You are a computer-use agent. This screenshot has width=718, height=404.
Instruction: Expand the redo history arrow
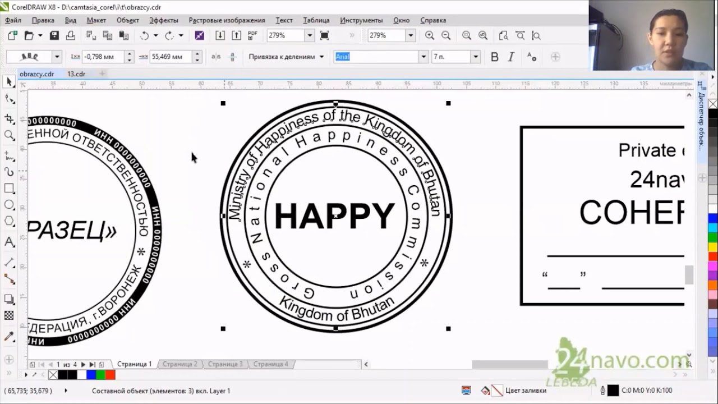181,35
